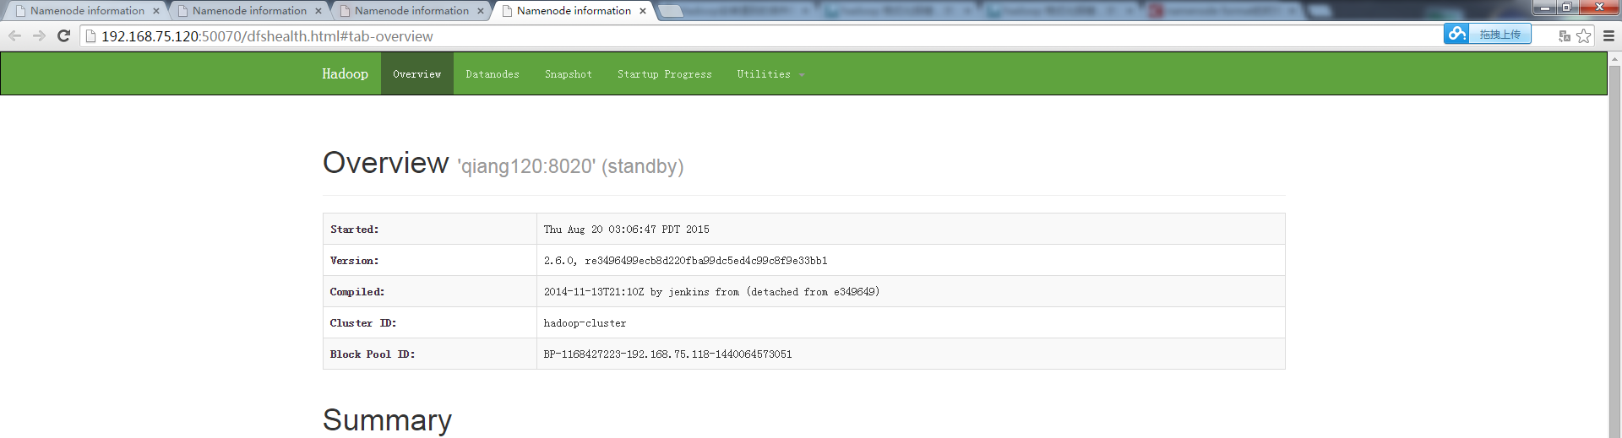
Task: Open a new browser tab
Action: [670, 11]
